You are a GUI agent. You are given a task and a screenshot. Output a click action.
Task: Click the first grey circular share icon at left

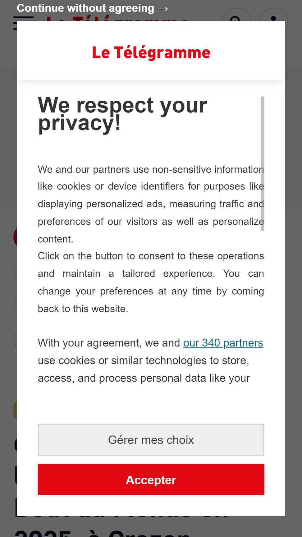15,272
